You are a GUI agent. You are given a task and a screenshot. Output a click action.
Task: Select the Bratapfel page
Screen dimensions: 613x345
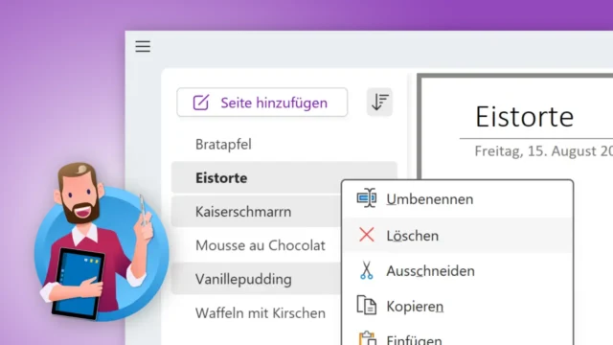click(x=284, y=145)
